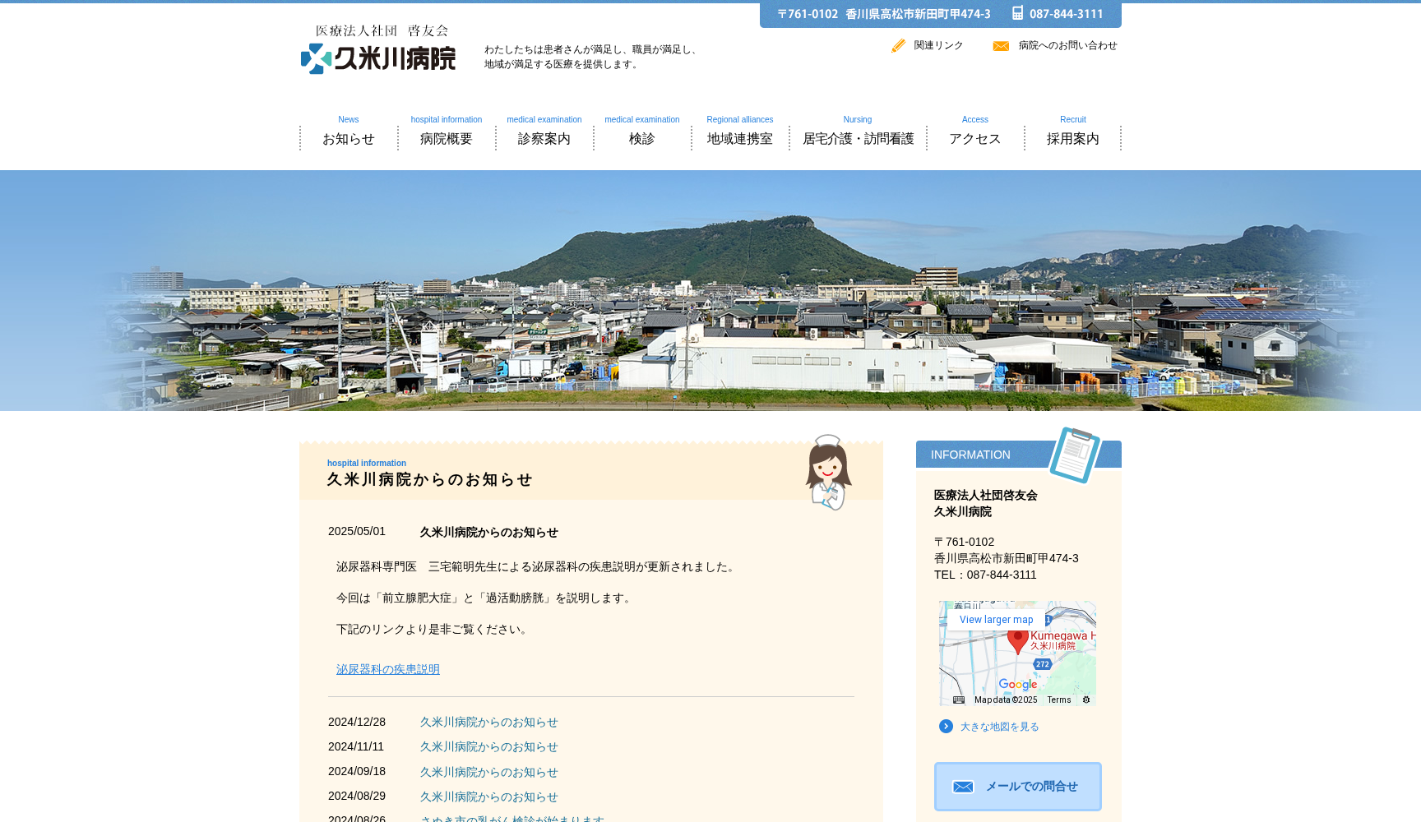Select アクセス in the navigation bar
This screenshot has width=1421, height=822.
[975, 138]
